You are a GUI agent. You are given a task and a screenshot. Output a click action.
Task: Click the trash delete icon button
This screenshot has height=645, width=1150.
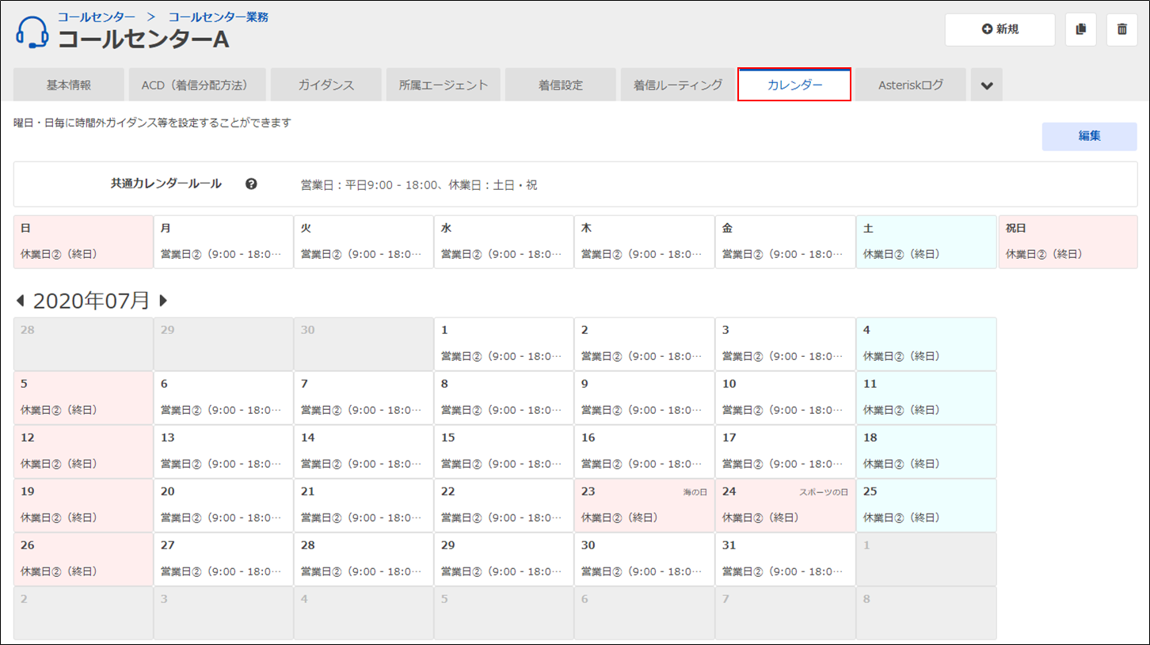coord(1121,29)
